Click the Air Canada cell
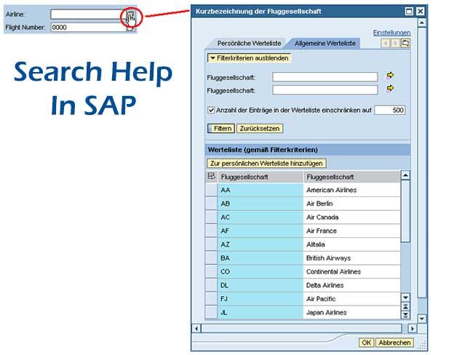The width and height of the screenshot is (473, 355). click(351, 218)
